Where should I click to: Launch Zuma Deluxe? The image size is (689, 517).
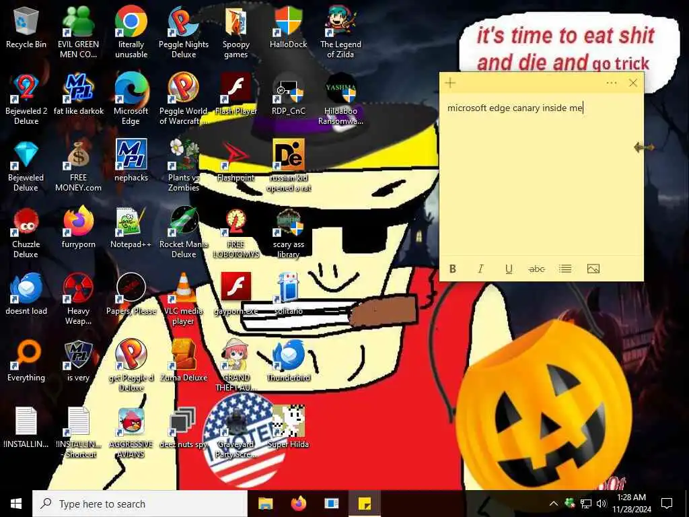[x=184, y=361]
